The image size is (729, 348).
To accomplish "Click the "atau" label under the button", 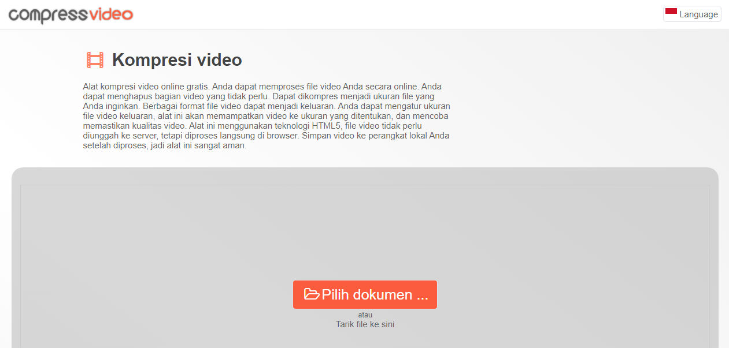I will pyautogui.click(x=365, y=315).
